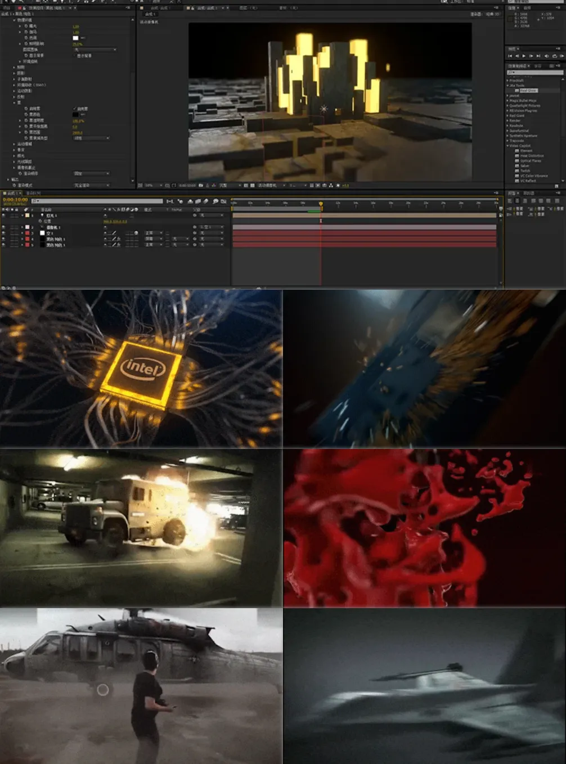Jump to first frame in Preview panel

510,56
